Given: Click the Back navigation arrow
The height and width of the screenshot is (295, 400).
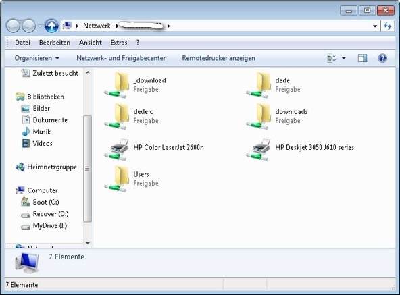Looking at the screenshot, I should (13, 26).
